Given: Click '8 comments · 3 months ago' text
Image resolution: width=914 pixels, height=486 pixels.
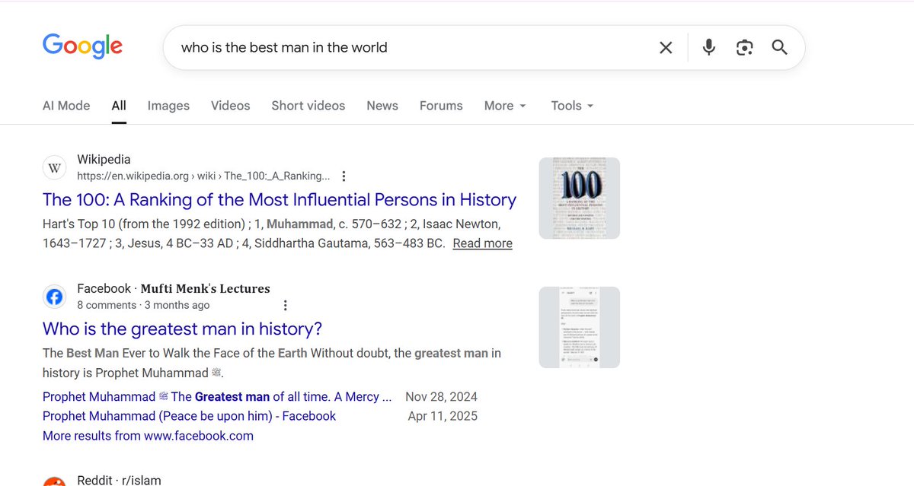Looking at the screenshot, I should click(143, 305).
